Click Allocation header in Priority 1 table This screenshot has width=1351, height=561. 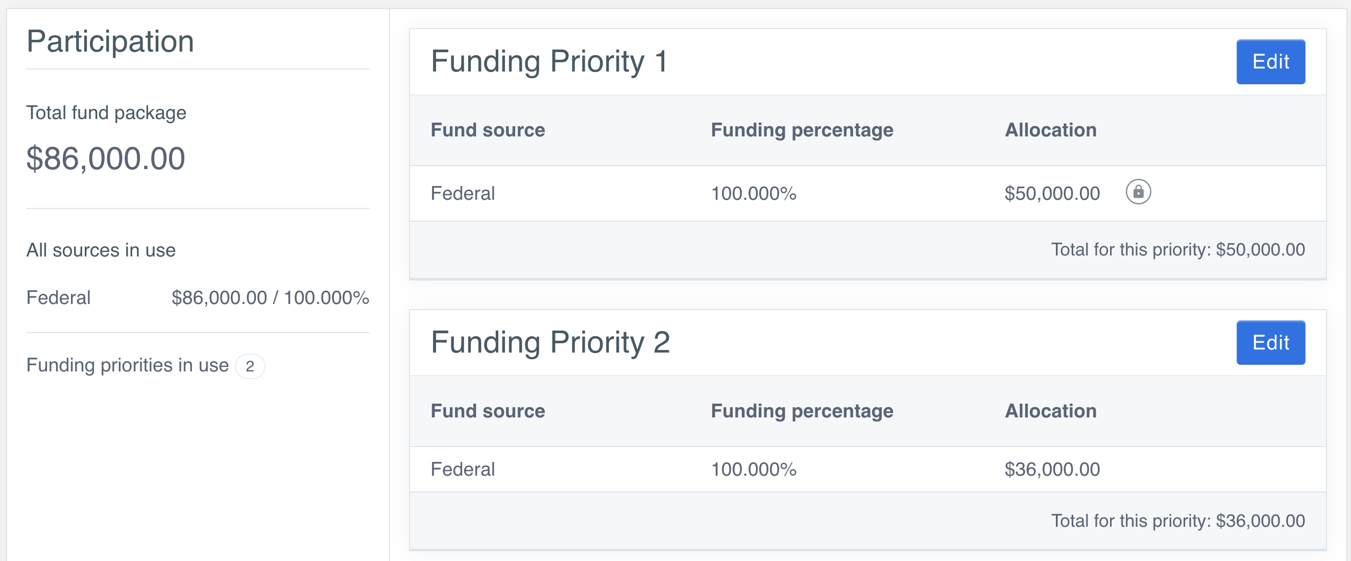(x=1050, y=130)
